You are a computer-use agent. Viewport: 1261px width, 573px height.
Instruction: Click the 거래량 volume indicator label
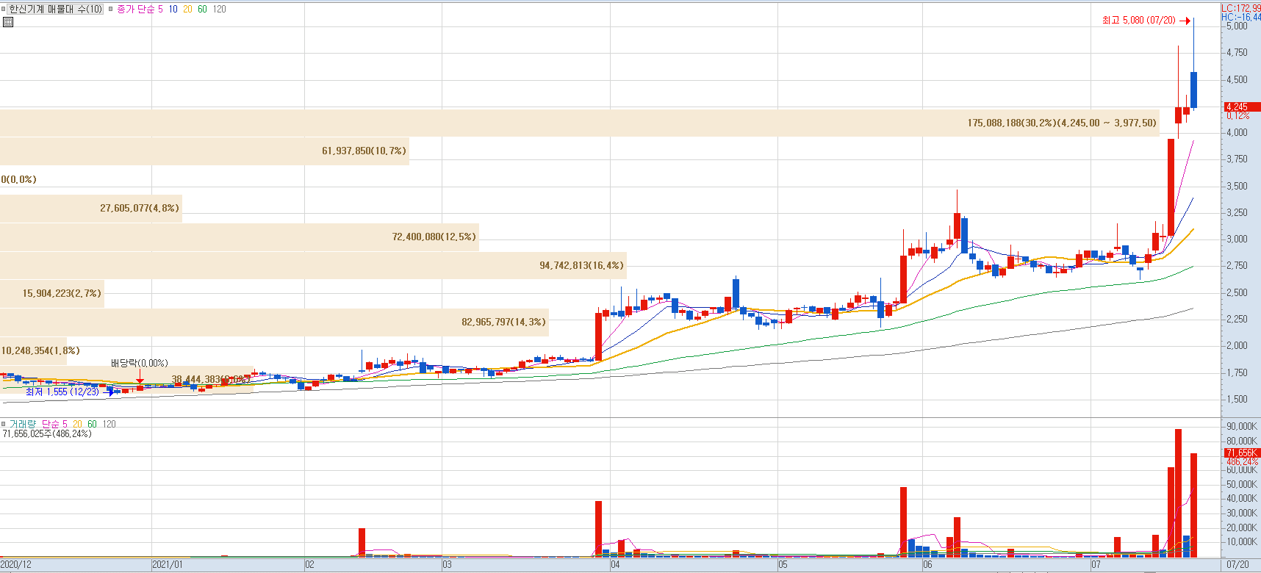tap(22, 424)
